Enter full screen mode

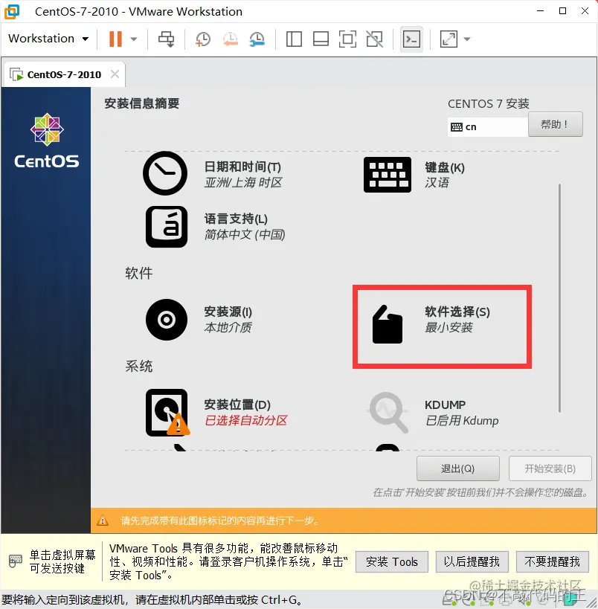pos(347,39)
